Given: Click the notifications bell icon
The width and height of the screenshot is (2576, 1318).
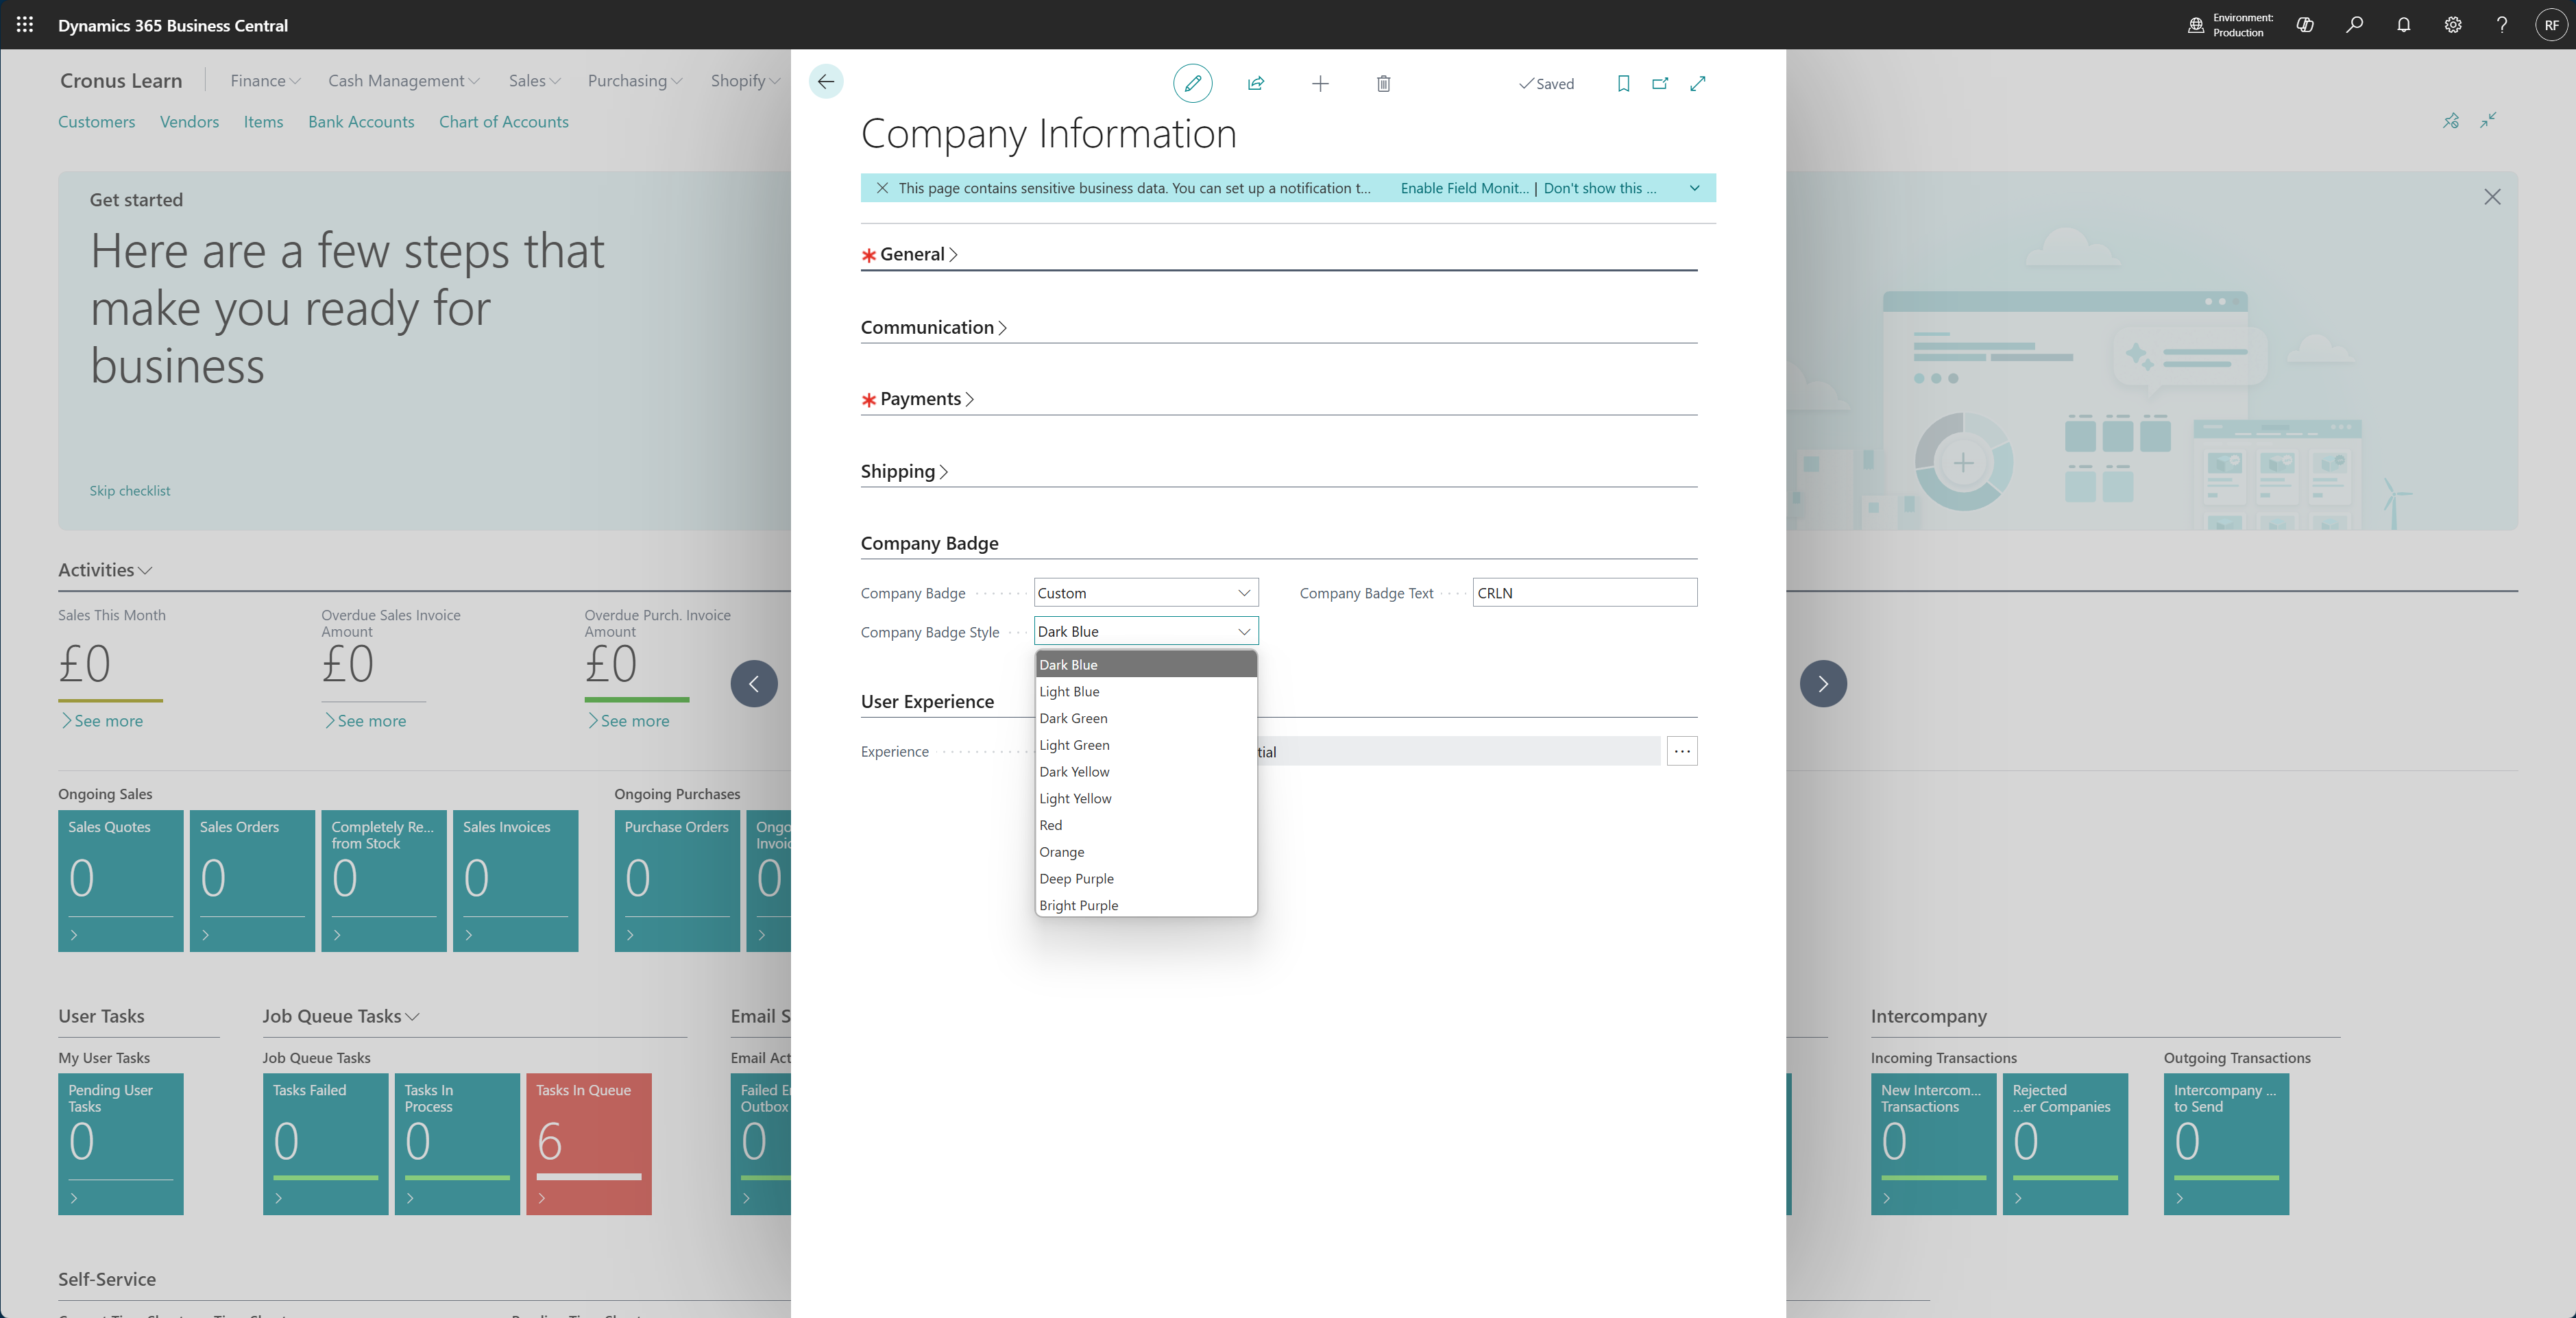Looking at the screenshot, I should coord(2403,25).
